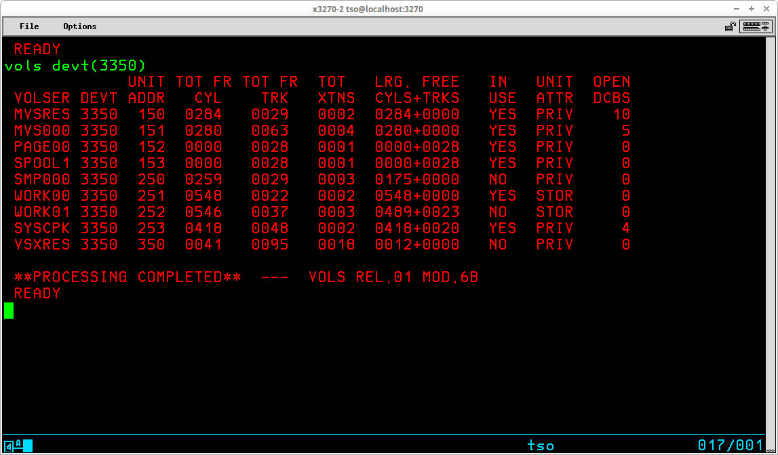The height and width of the screenshot is (455, 778).
Task: Click the UNIT ATTR column header
Action: [x=555, y=90]
